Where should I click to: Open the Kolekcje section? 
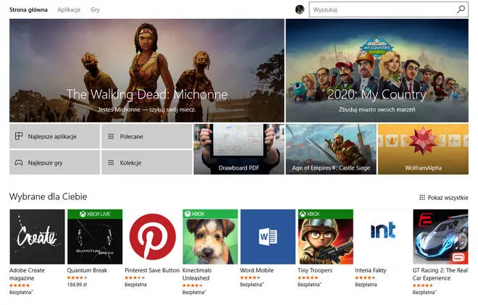[x=146, y=162]
